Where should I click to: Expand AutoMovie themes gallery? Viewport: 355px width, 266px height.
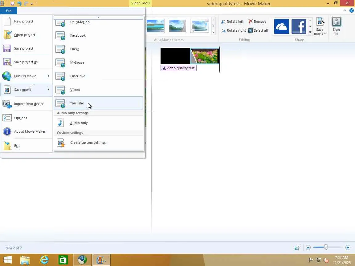pyautogui.click(x=213, y=32)
